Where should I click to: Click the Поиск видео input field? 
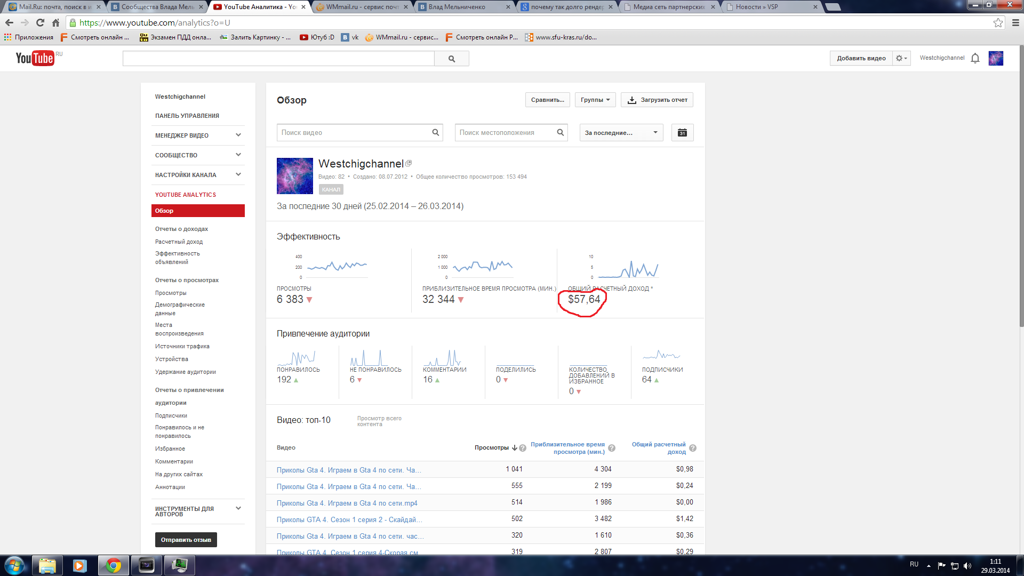tap(360, 133)
